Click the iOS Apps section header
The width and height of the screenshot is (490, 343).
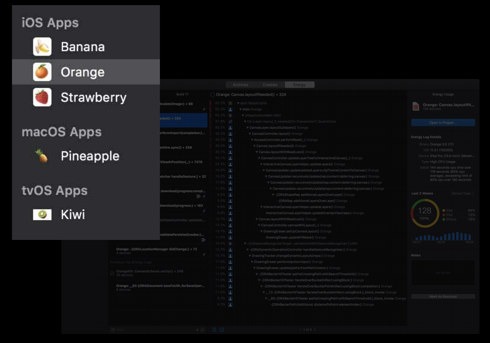[x=50, y=23]
